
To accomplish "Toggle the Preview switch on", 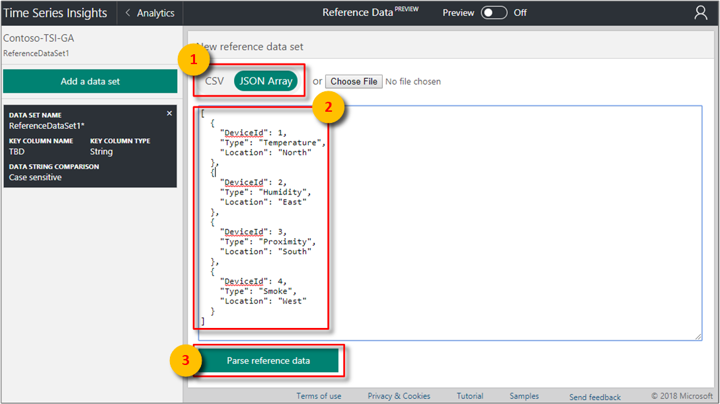I will coord(494,12).
